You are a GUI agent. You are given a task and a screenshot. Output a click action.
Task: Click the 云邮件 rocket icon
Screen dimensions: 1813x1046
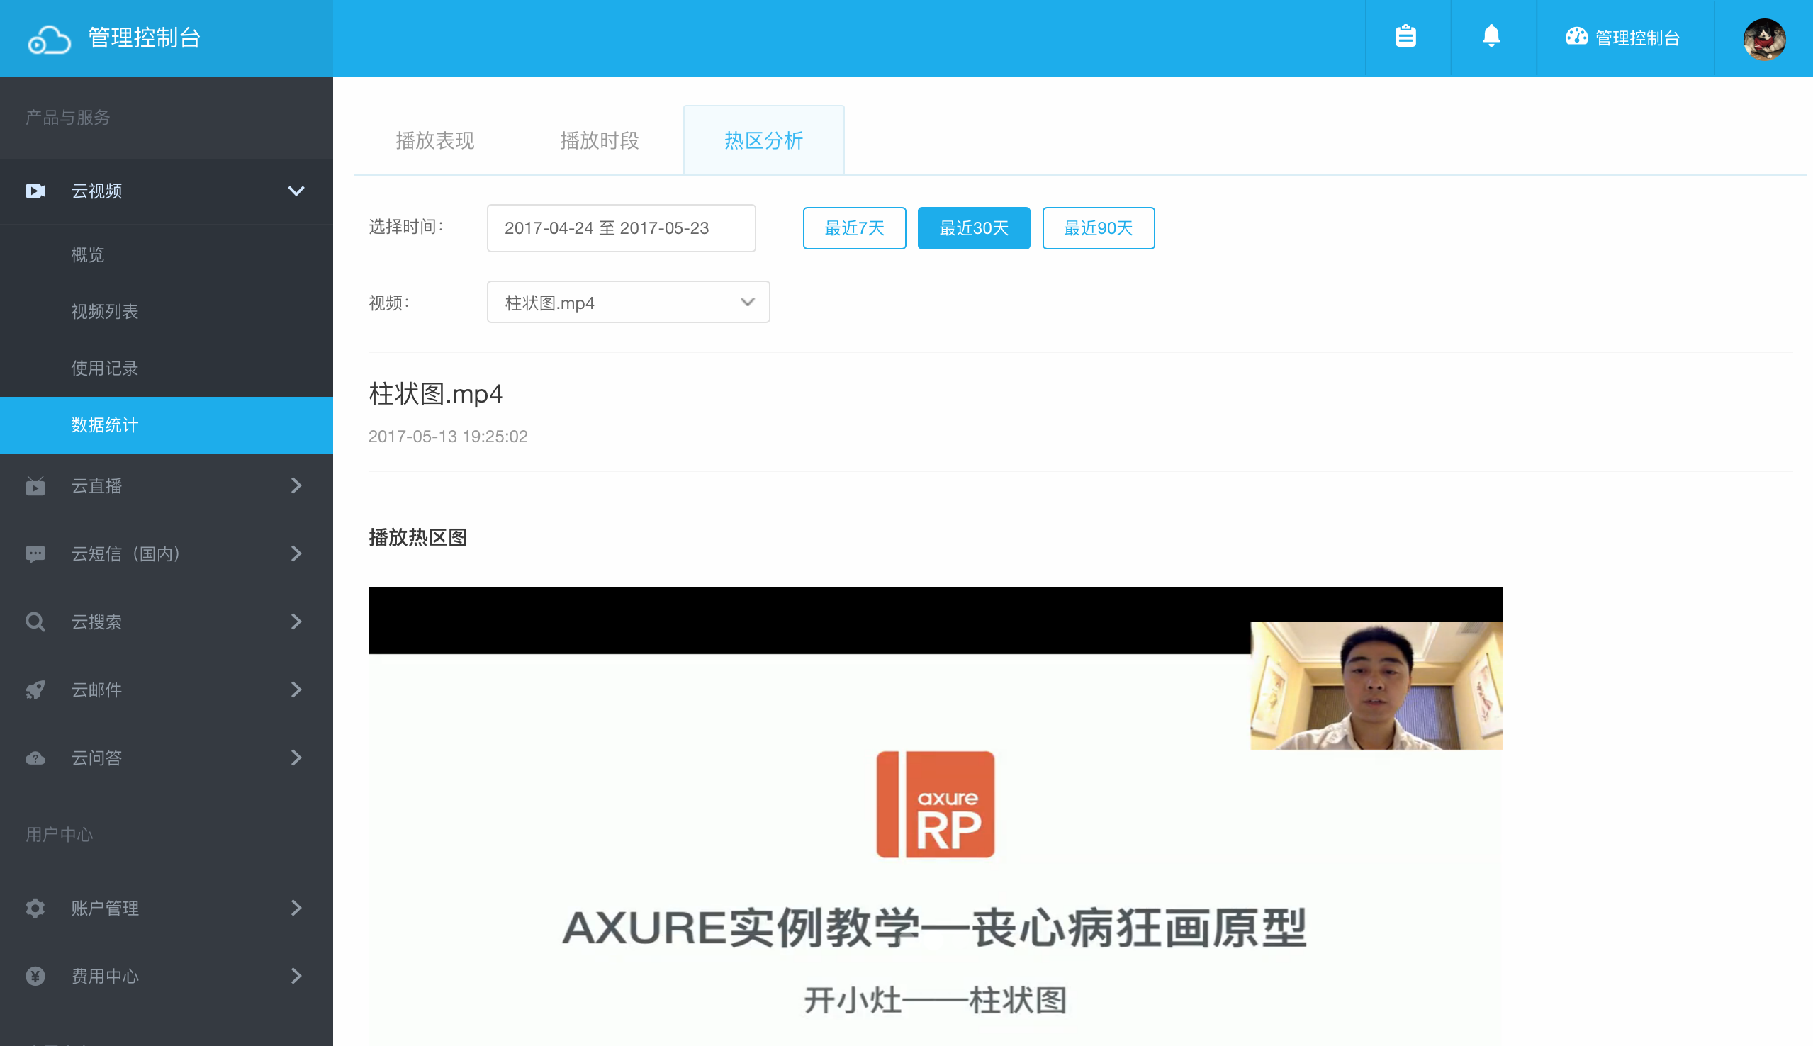click(x=35, y=690)
